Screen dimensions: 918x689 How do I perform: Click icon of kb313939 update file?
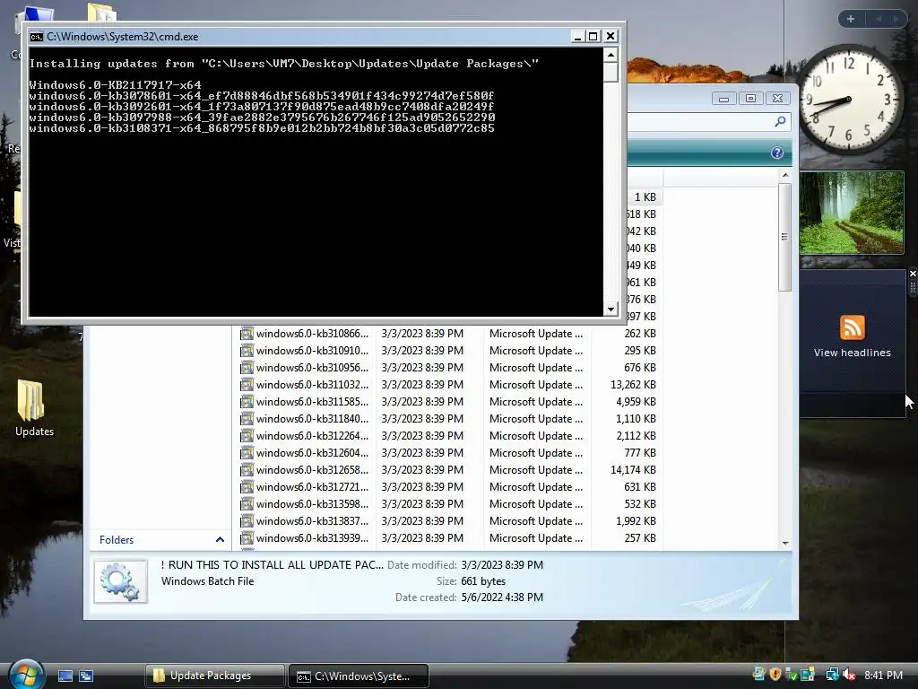[247, 537]
